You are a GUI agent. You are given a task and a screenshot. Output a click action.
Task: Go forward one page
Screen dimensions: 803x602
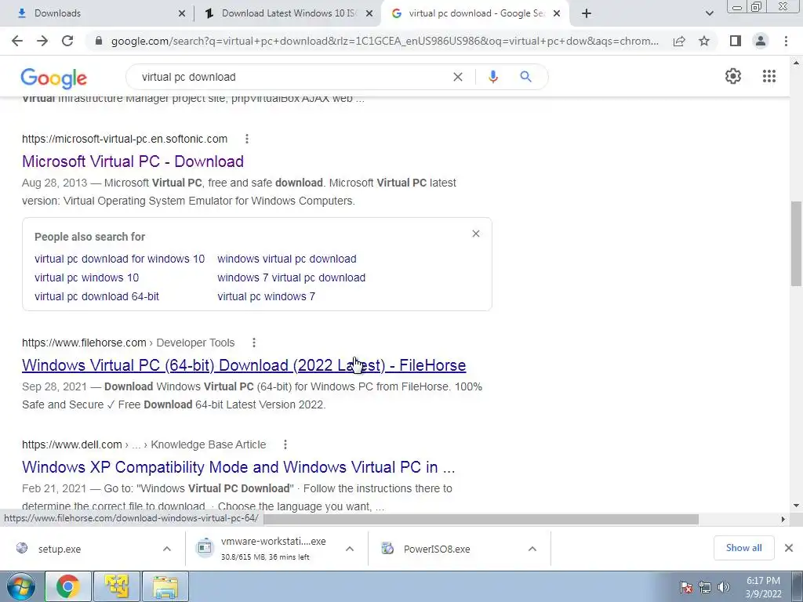pyautogui.click(x=42, y=41)
